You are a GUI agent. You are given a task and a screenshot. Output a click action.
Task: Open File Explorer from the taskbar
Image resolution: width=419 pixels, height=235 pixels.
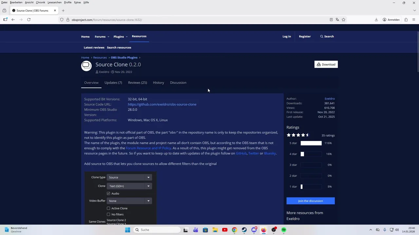215,230
